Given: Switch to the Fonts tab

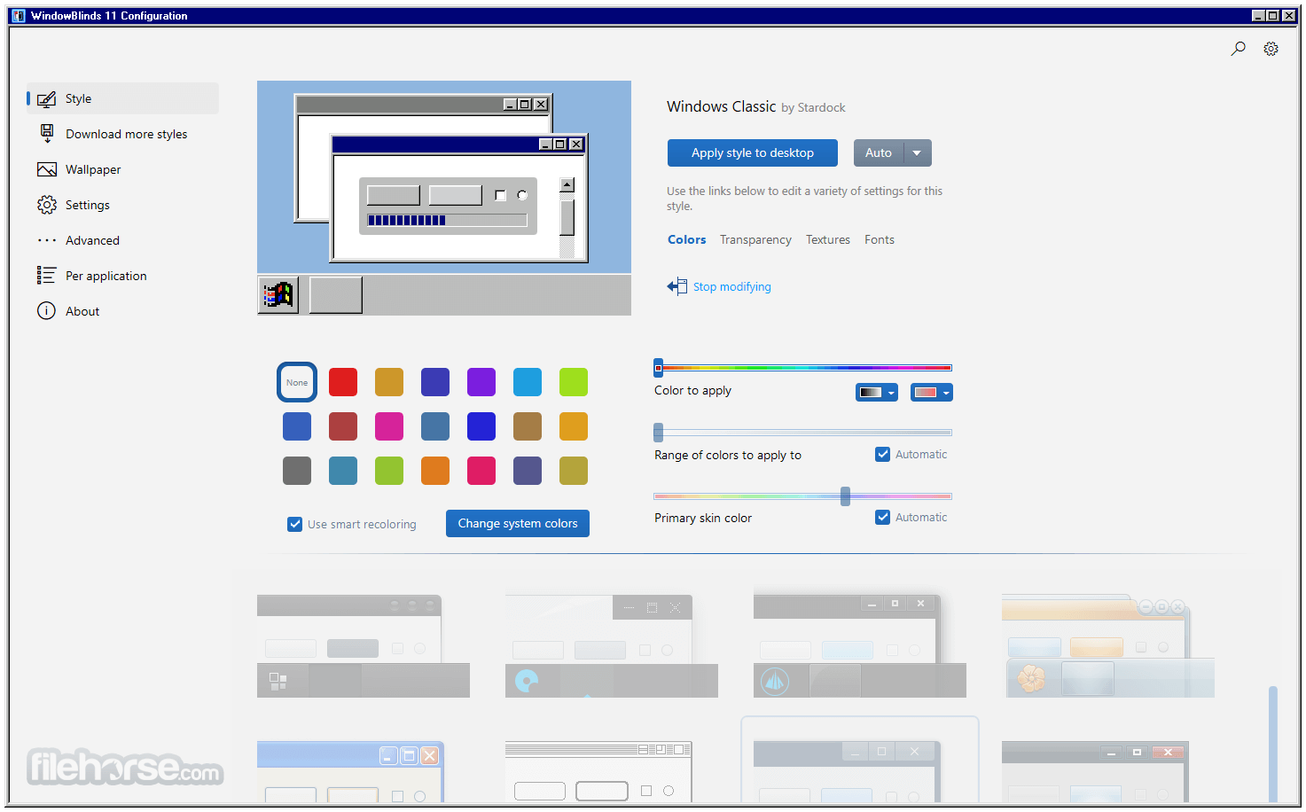Looking at the screenshot, I should point(880,239).
